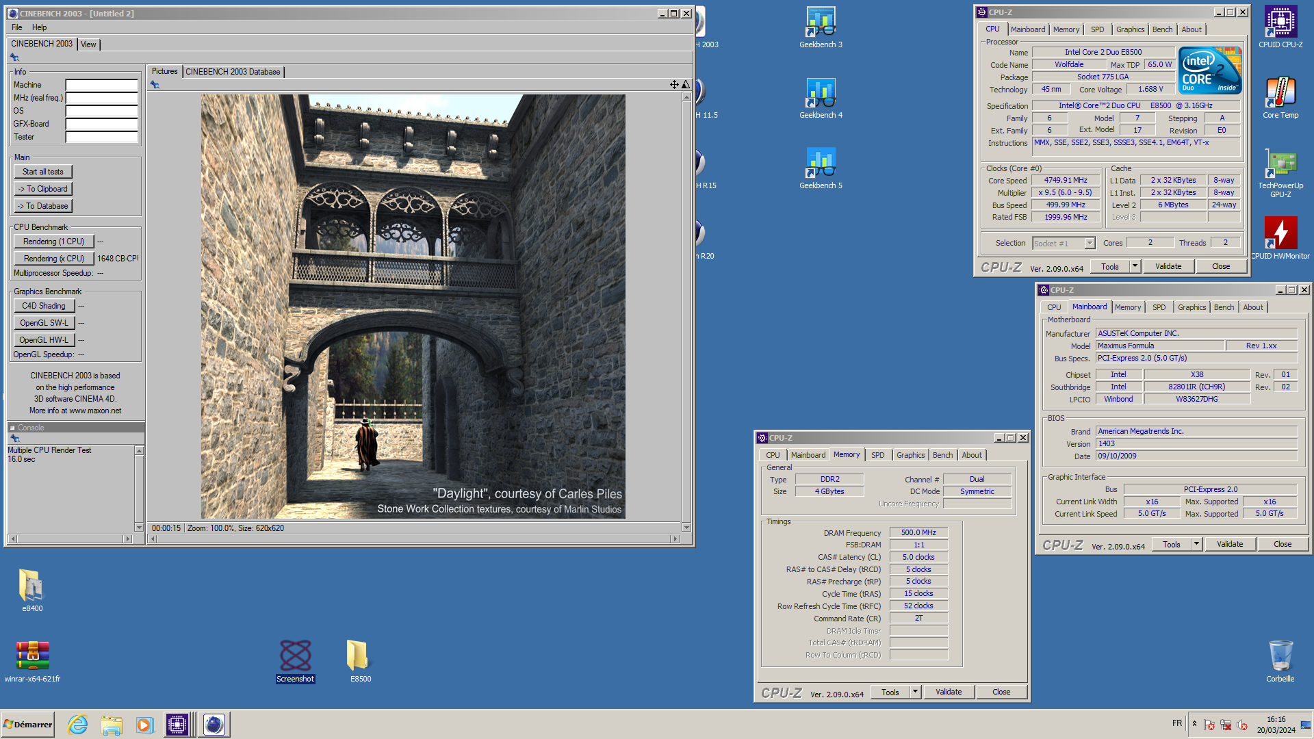Select the winrar-x64-621fr installer icon

[x=32, y=661]
